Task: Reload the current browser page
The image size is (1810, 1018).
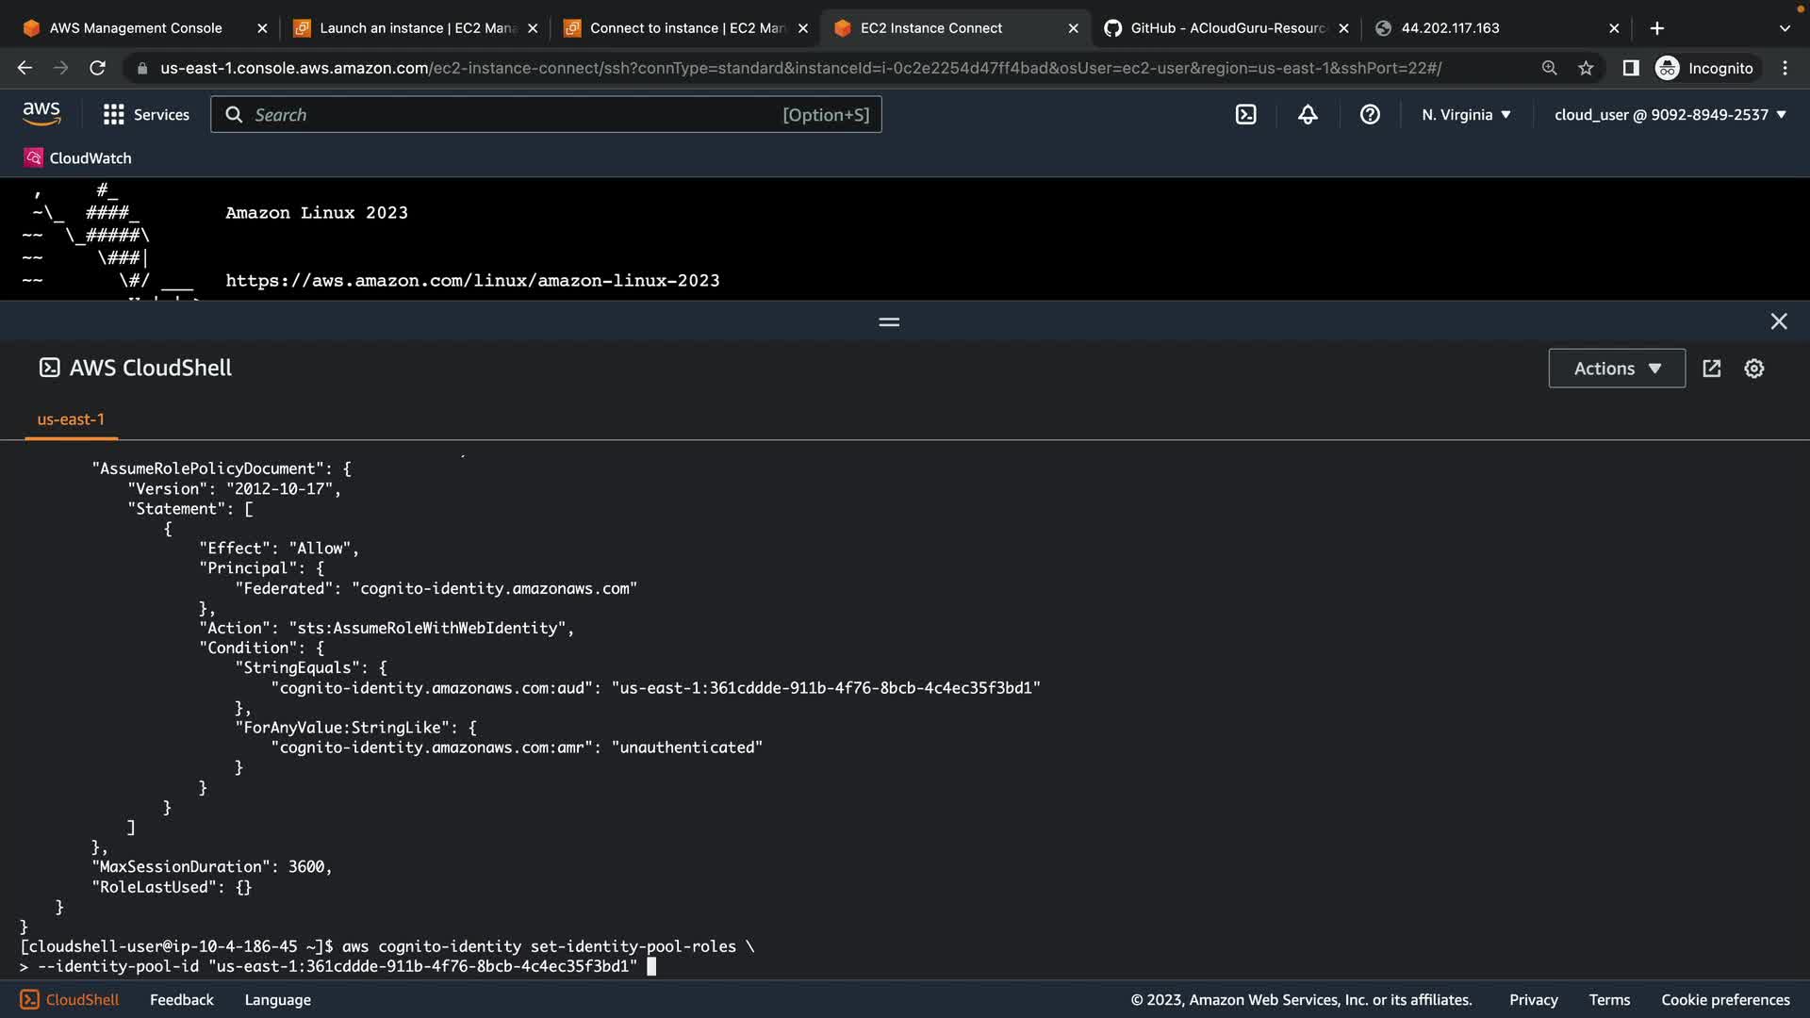Action: (97, 68)
